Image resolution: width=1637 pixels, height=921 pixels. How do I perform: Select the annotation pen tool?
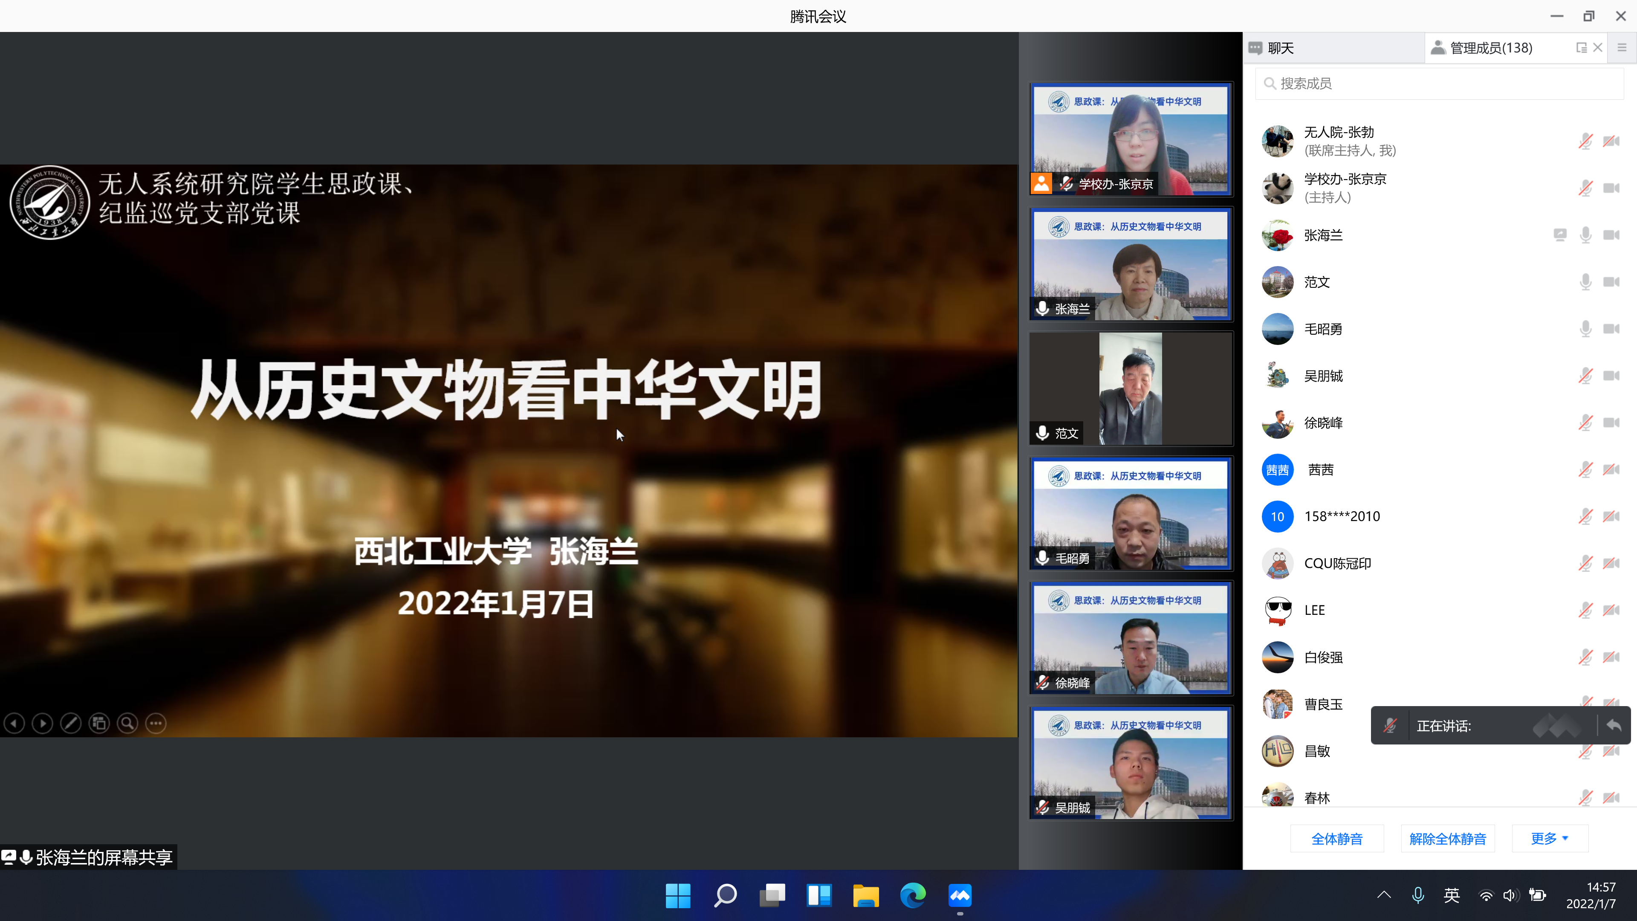point(70,723)
